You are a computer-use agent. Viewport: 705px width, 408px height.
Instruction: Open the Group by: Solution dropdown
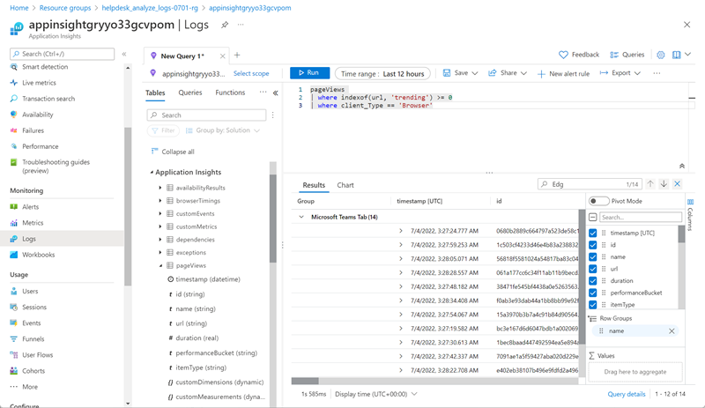[x=223, y=130]
